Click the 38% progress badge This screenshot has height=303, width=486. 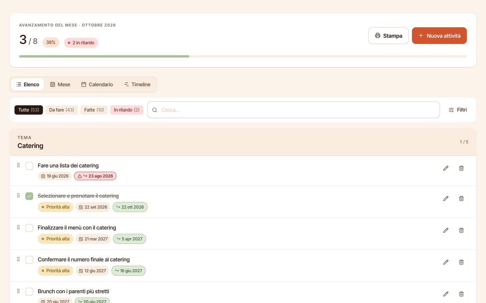pyautogui.click(x=51, y=42)
